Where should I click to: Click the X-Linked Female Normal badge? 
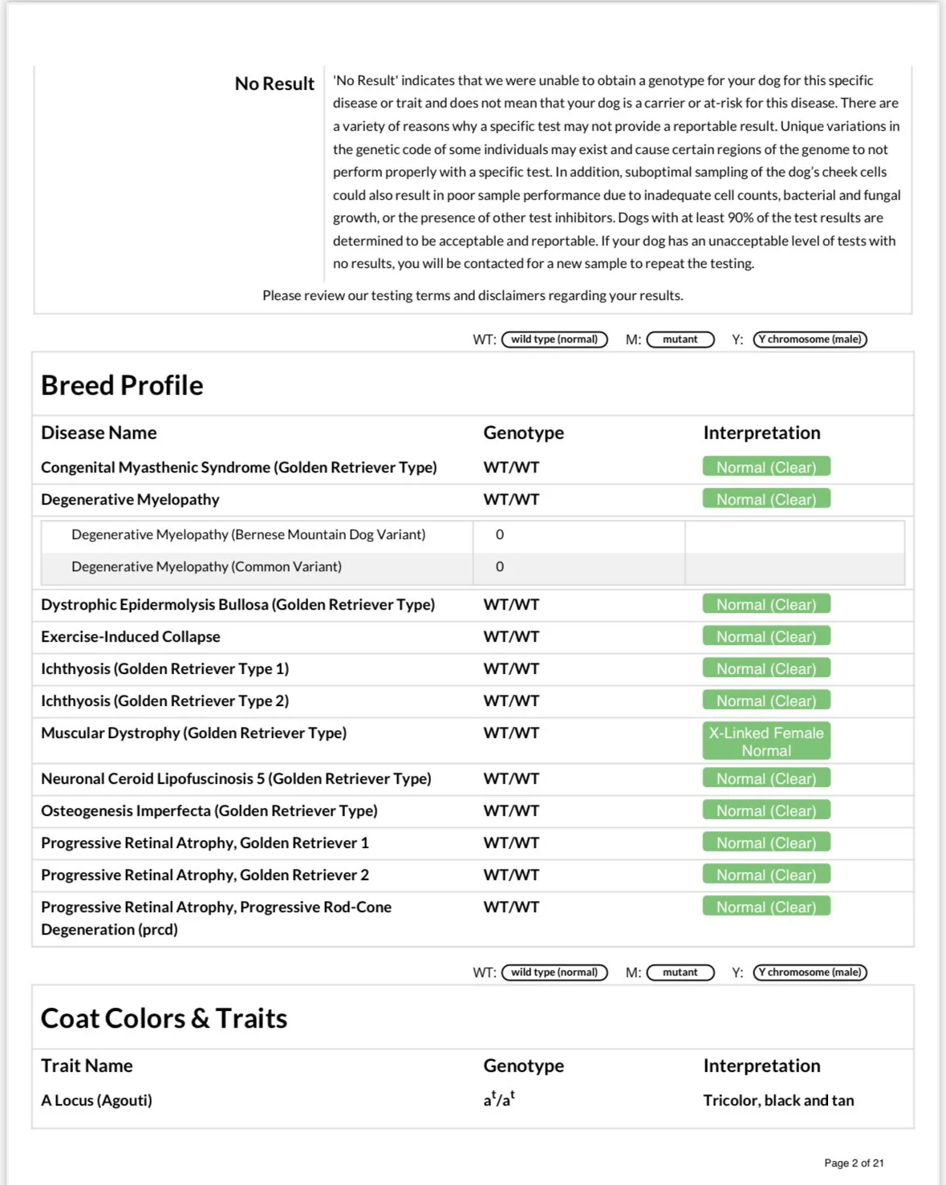click(x=766, y=741)
